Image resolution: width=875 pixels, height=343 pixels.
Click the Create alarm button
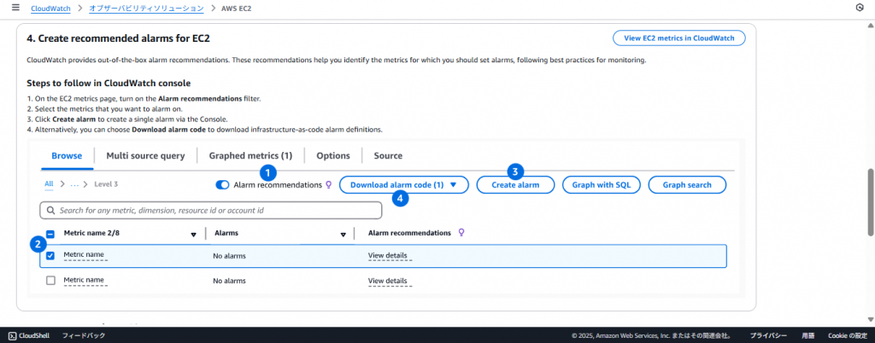514,184
